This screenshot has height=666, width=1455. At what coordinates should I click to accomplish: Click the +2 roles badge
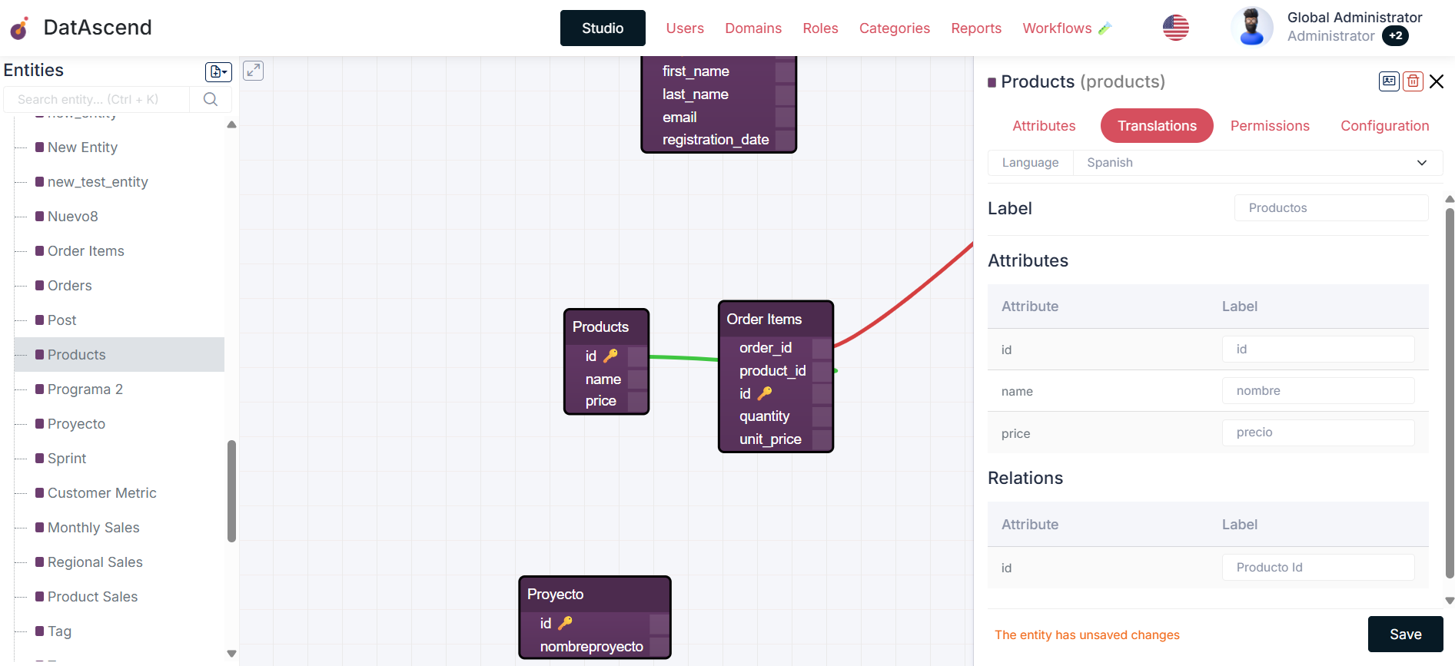tap(1395, 36)
